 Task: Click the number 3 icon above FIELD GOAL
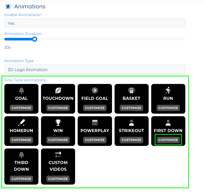coord(95,90)
